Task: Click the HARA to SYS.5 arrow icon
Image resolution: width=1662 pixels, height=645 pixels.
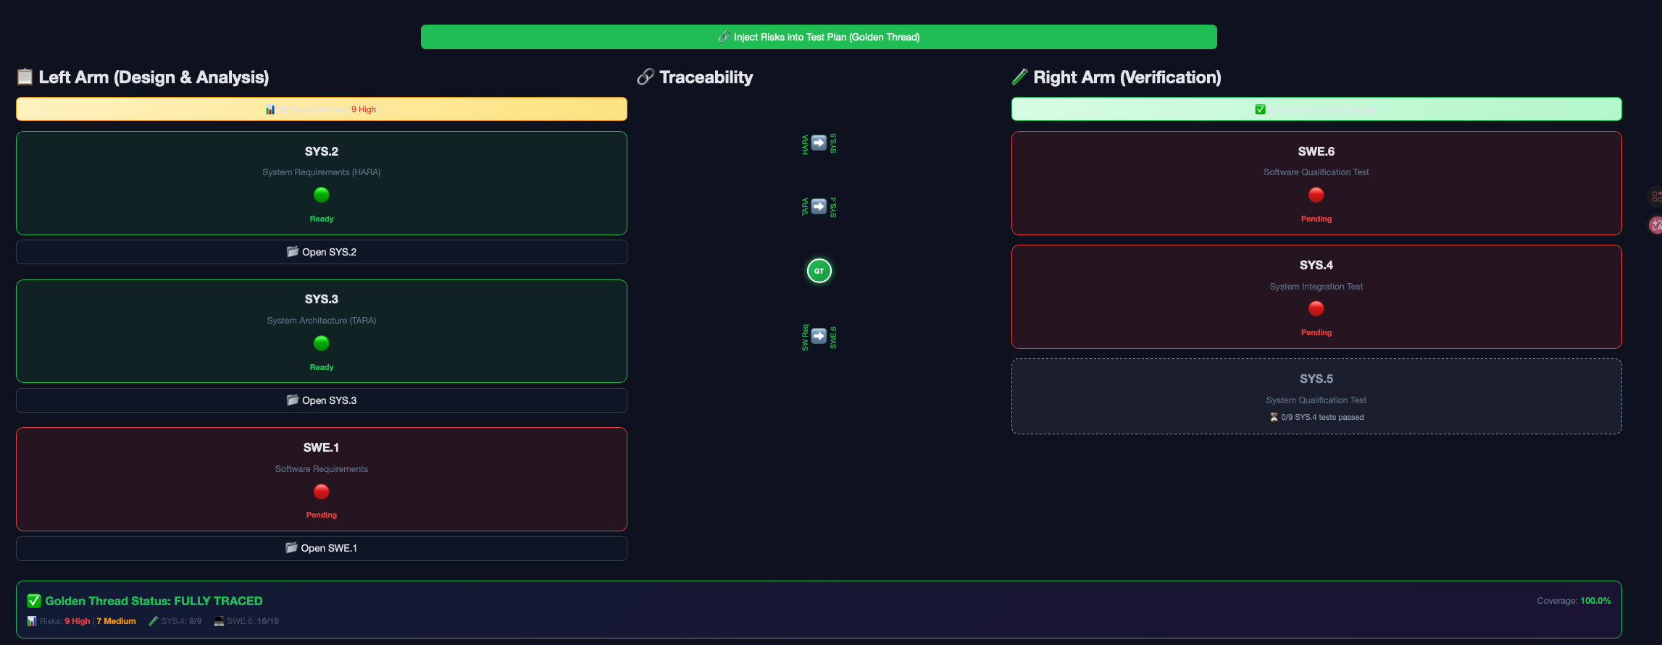Action: [x=819, y=143]
